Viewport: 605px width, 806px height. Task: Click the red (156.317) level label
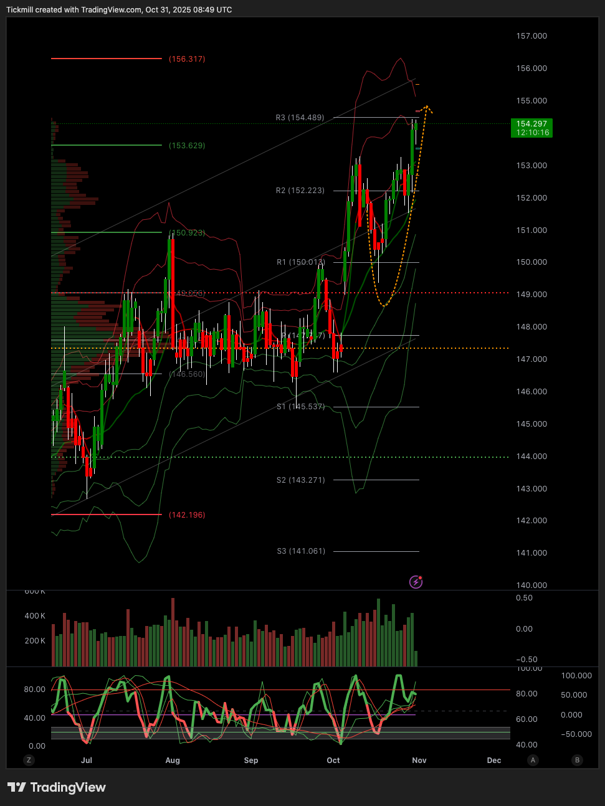click(x=187, y=59)
